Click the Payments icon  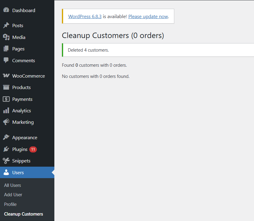(6, 99)
